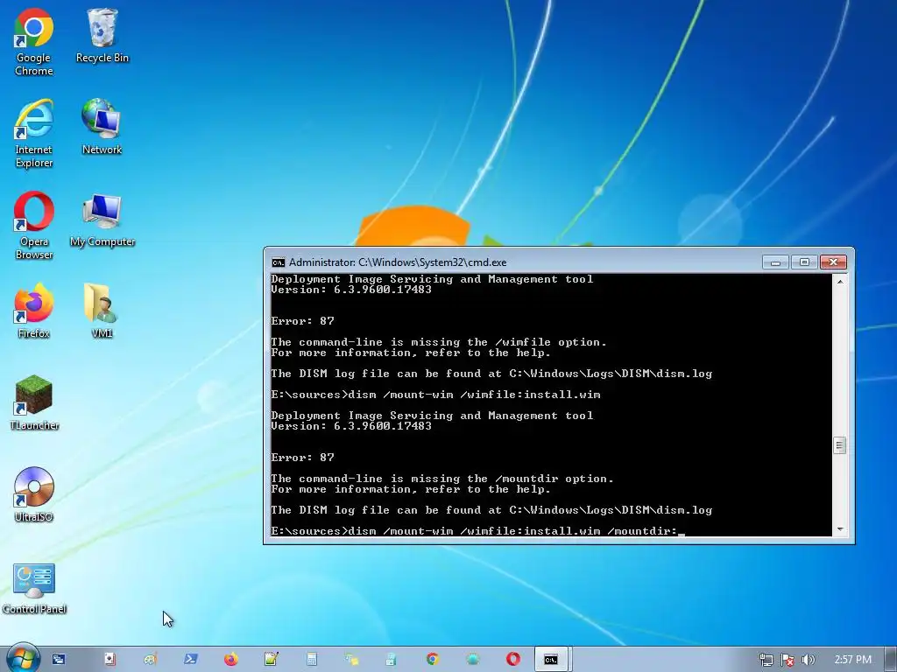
Task: Open the Google Chrome desktop shortcut
Action: point(34,42)
